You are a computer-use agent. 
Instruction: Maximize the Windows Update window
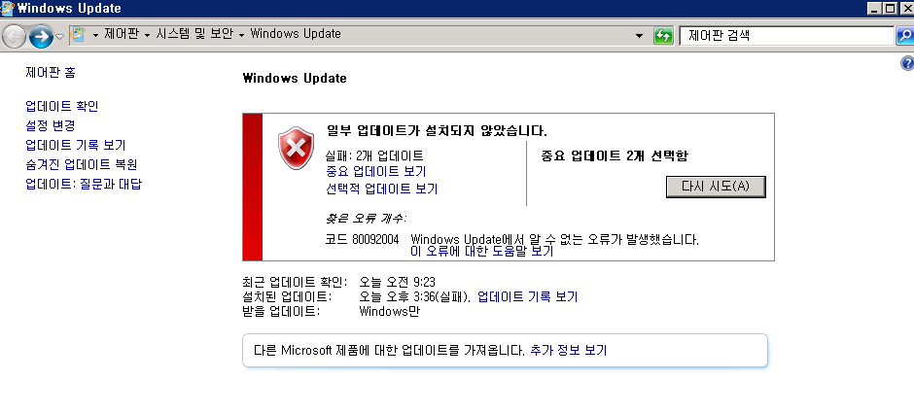(x=891, y=8)
